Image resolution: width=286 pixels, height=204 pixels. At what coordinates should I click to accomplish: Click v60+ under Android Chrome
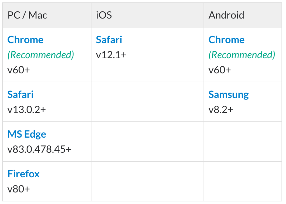[219, 70]
